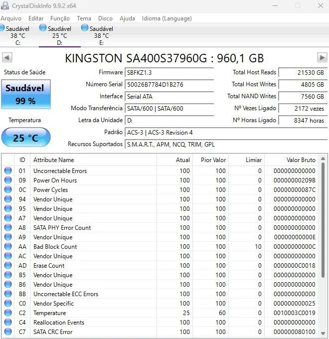Click the Total Host Writes value 4805 GB
The width and height of the screenshot is (329, 339).
303,85
